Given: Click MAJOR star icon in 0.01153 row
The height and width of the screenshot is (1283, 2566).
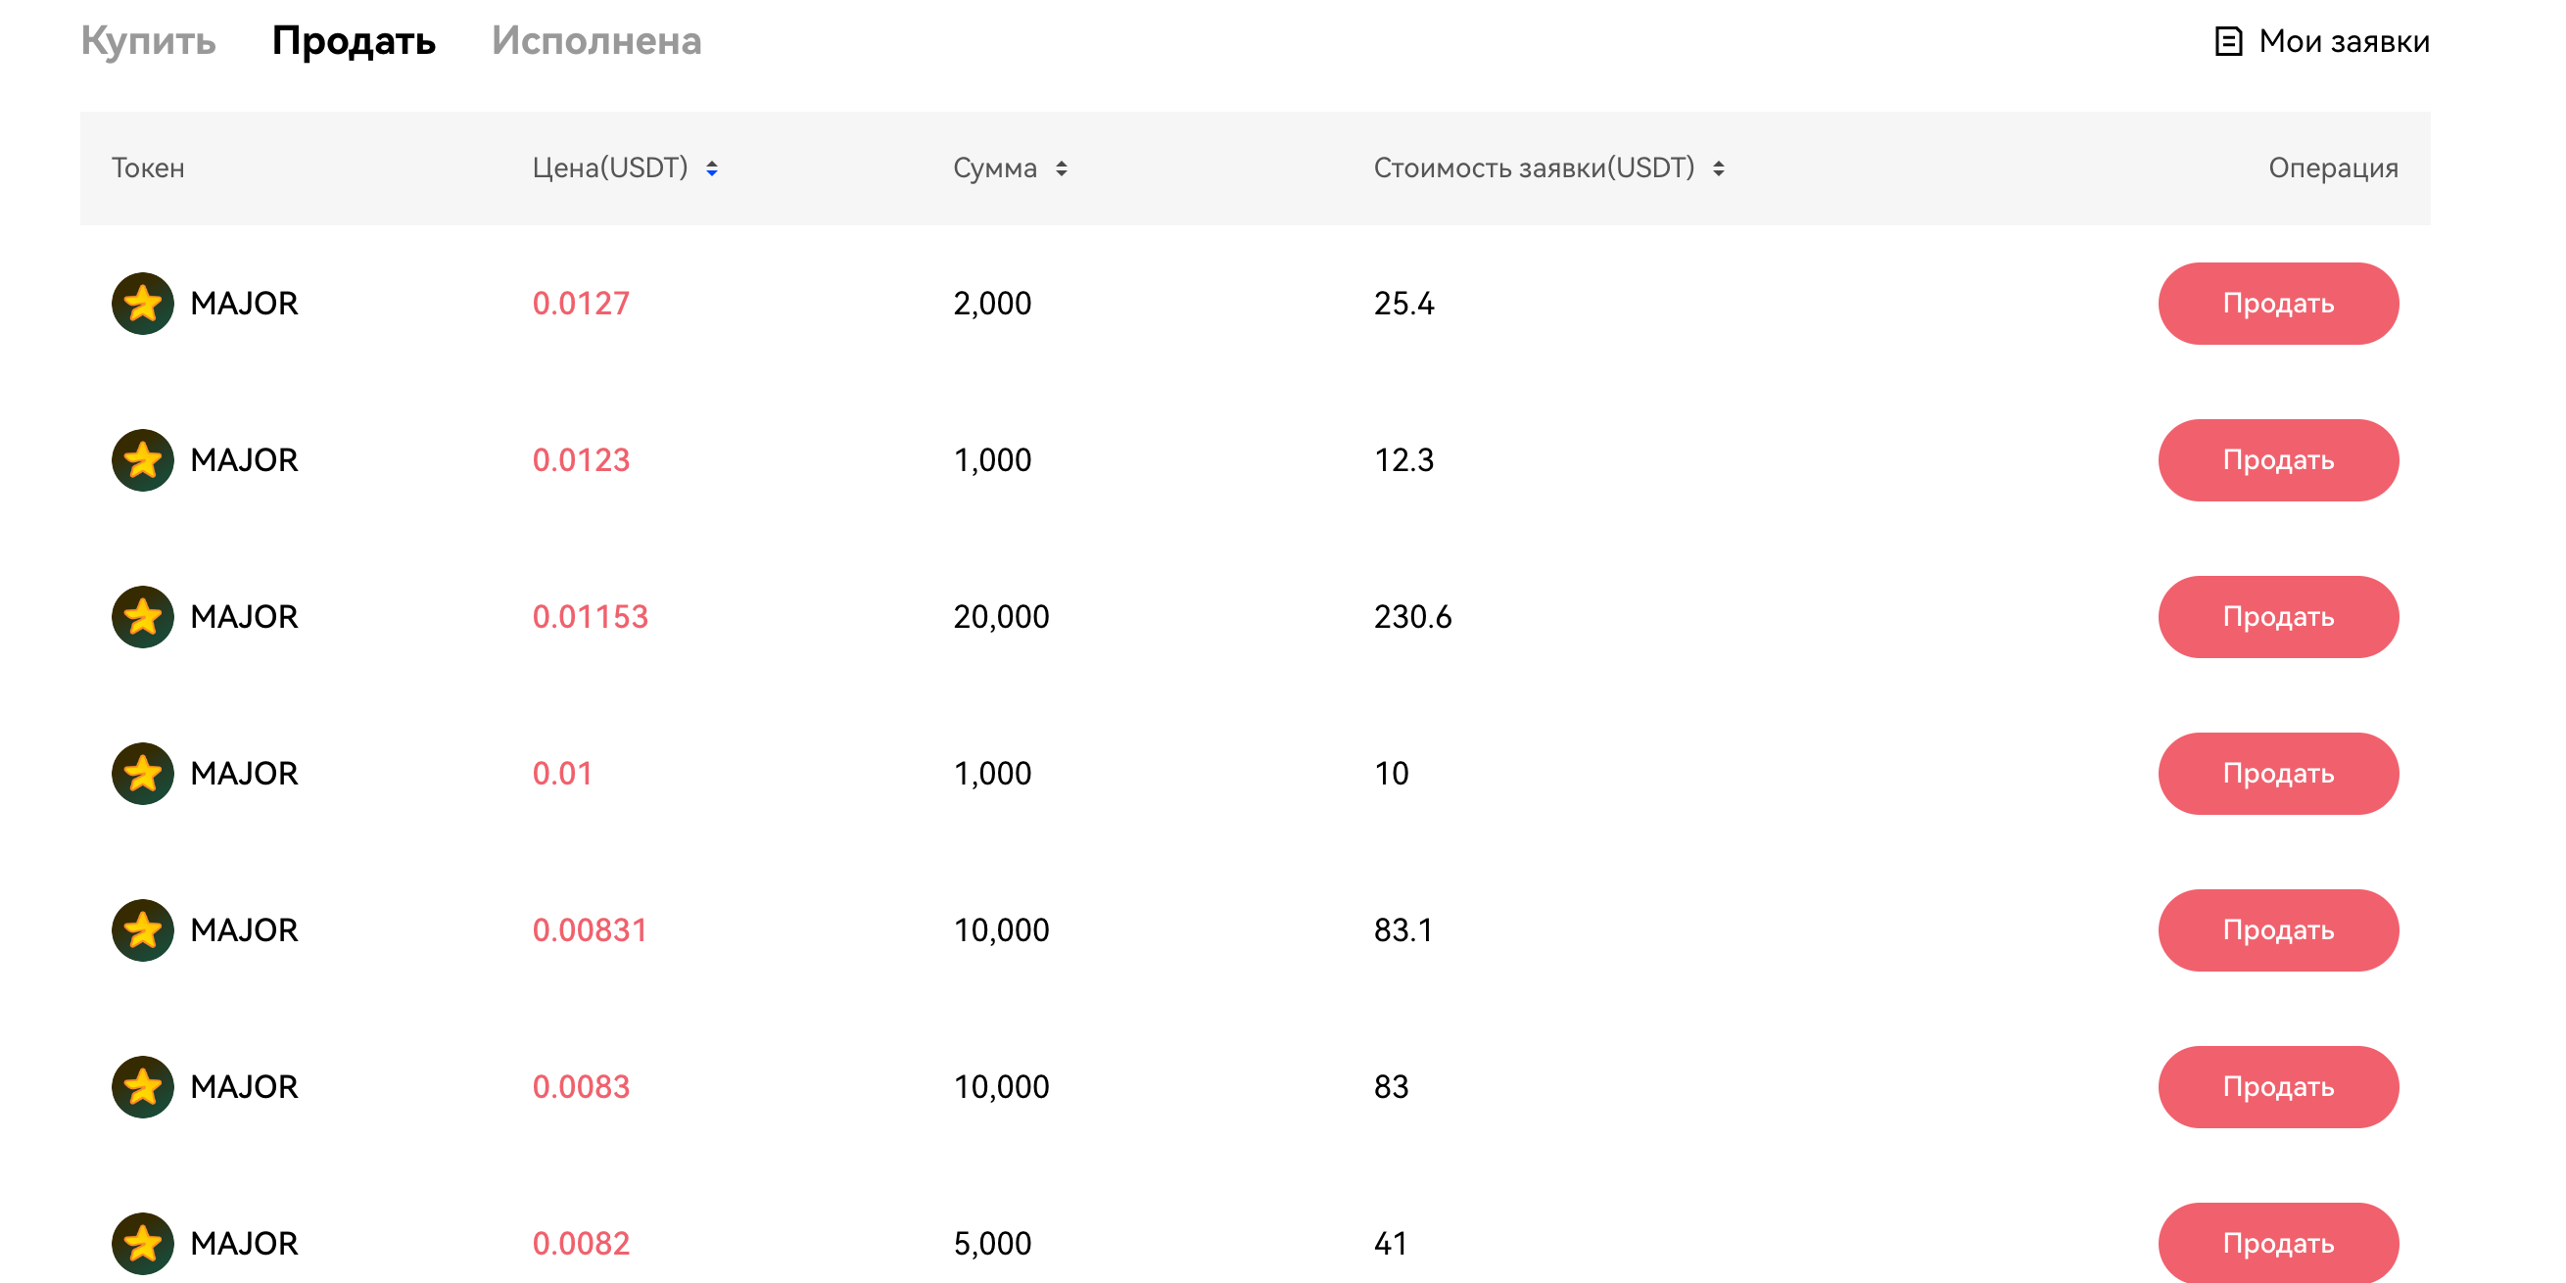Looking at the screenshot, I should (x=142, y=616).
